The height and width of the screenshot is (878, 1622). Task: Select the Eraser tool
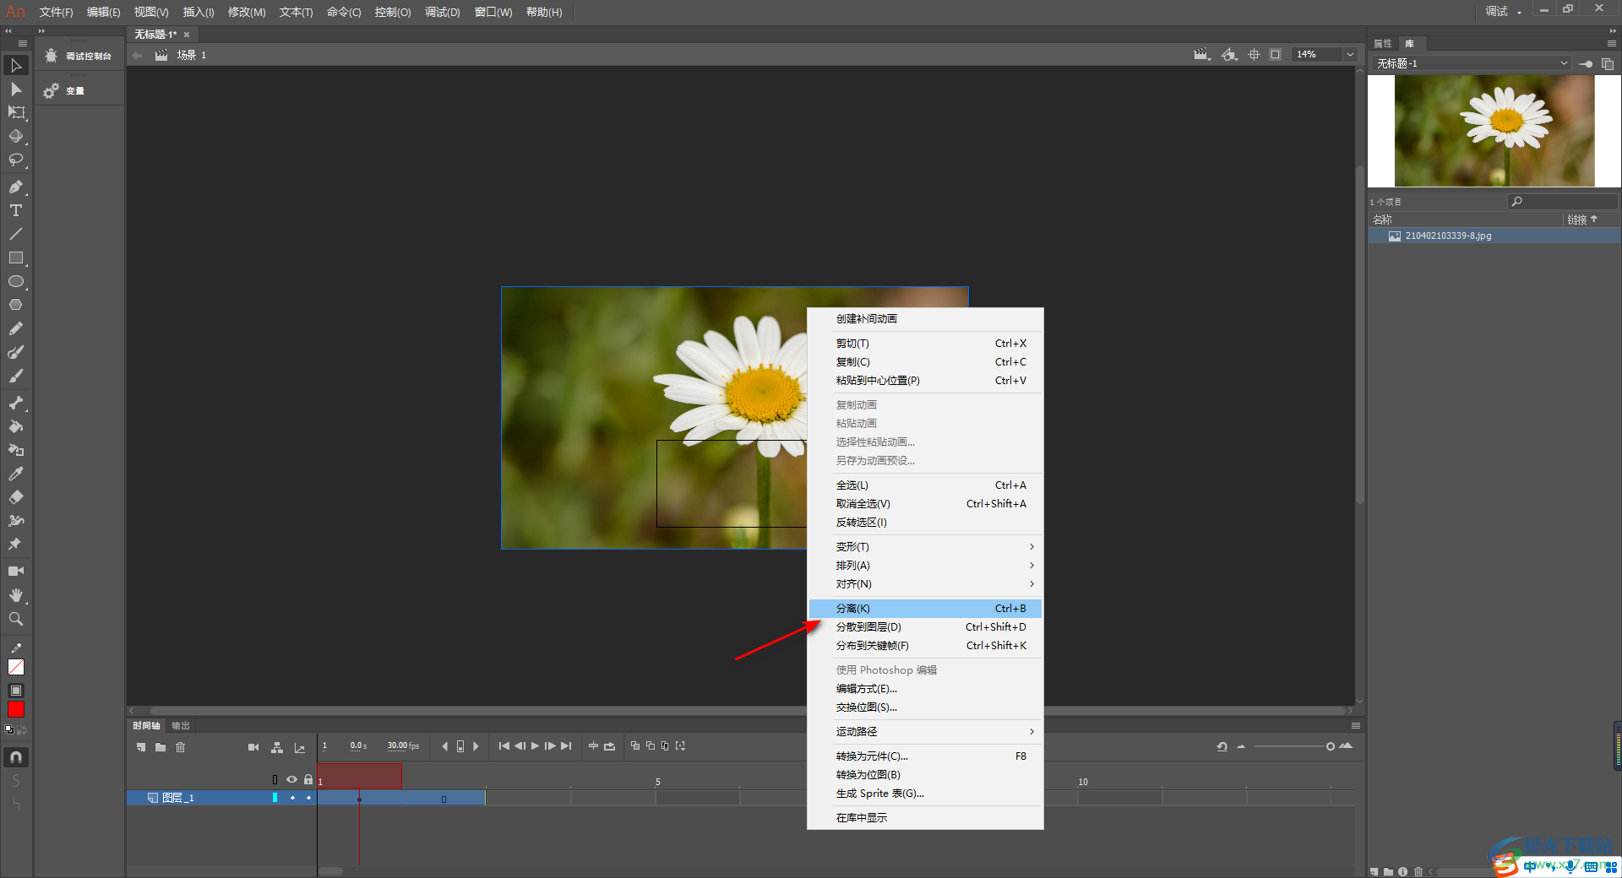[15, 497]
